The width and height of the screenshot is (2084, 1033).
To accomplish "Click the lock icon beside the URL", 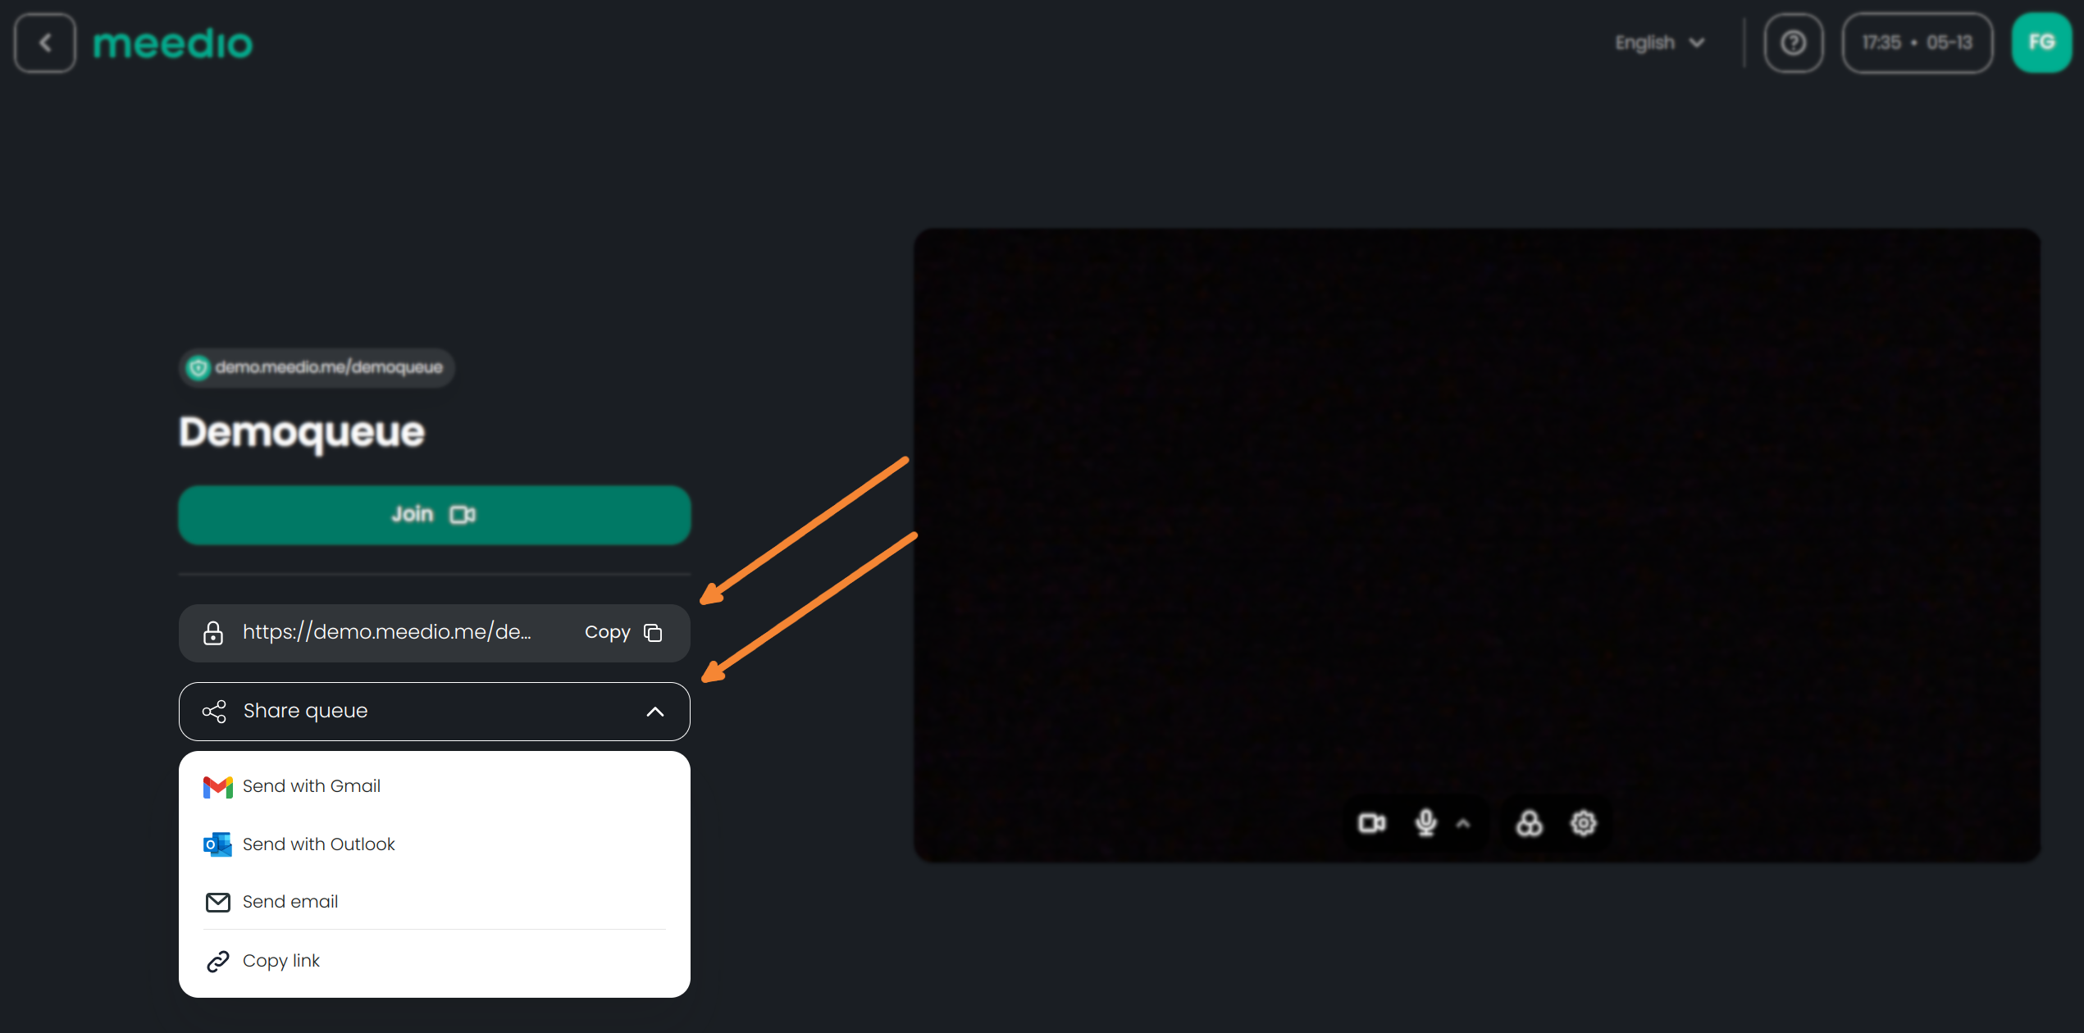I will point(213,633).
